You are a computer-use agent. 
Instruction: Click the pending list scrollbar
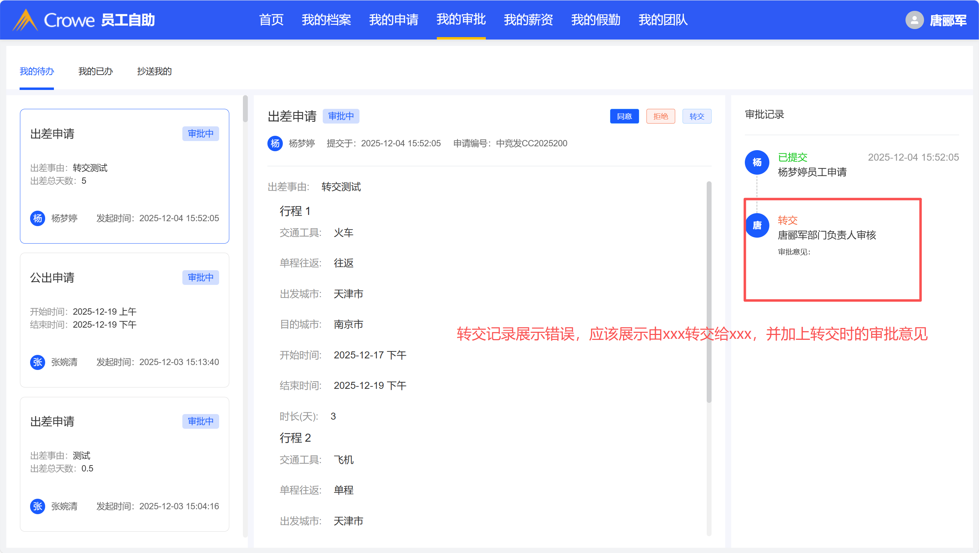(245, 109)
